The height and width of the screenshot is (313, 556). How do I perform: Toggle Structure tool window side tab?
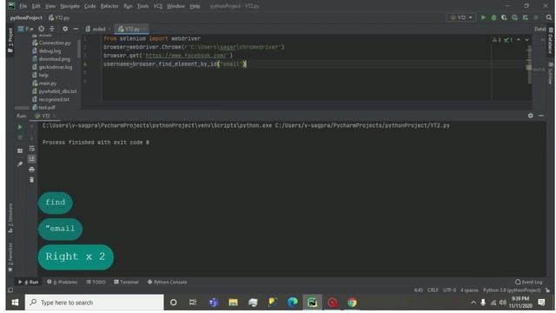tap(10, 218)
